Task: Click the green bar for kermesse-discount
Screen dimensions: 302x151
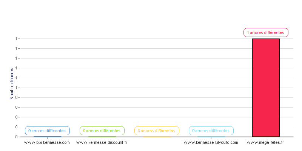Action: point(102,137)
